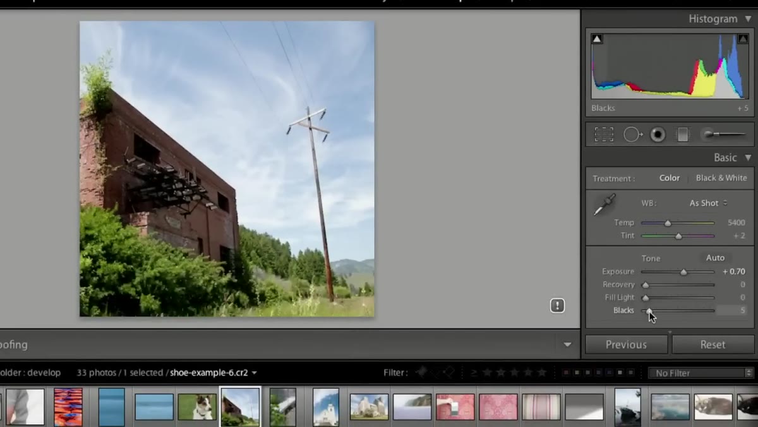Click the Exposure slider handle
Screen dimensions: 758x427
pos(683,272)
